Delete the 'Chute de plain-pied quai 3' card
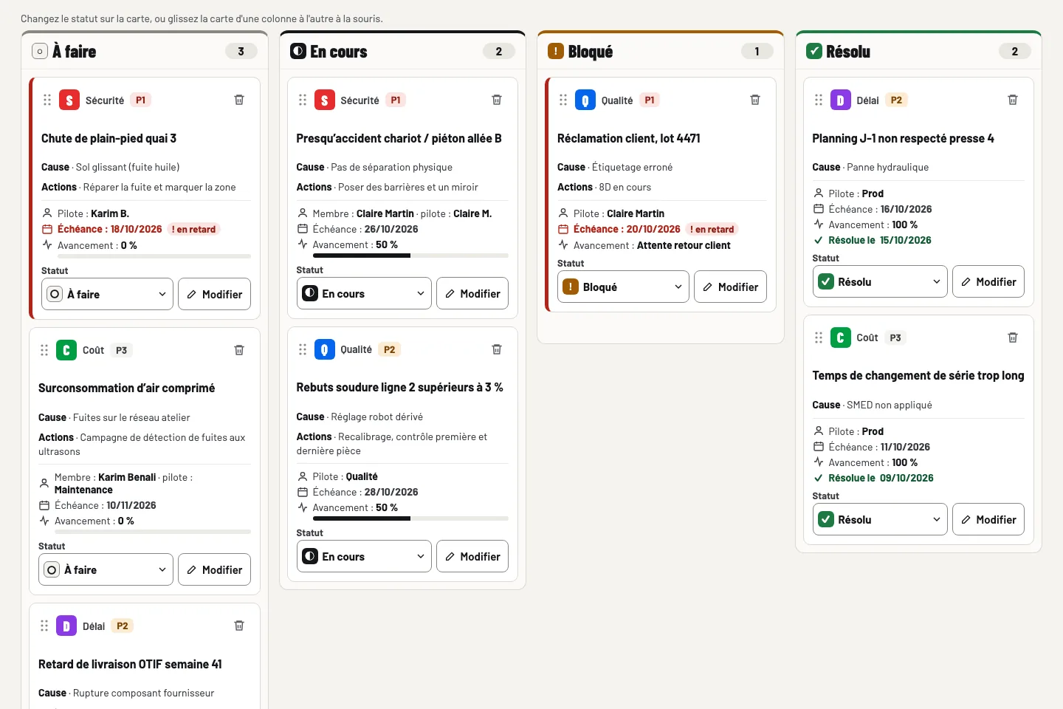Viewport: 1063px width, 709px height. click(239, 100)
